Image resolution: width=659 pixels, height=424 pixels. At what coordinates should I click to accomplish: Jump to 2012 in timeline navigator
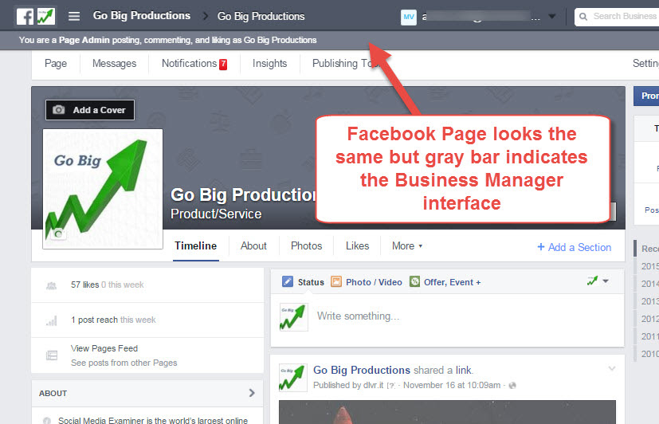[x=649, y=320]
